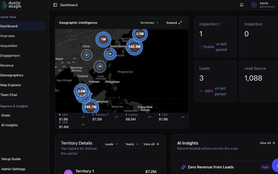Go to Dashboard in sidebar
Image resolution: width=278 pixels, height=174 pixels.
pyautogui.click(x=22, y=26)
